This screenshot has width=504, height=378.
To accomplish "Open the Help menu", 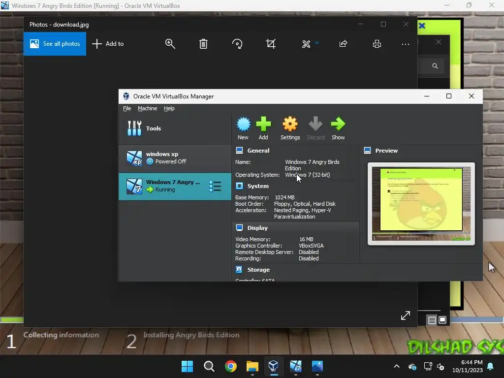I will pyautogui.click(x=169, y=109).
